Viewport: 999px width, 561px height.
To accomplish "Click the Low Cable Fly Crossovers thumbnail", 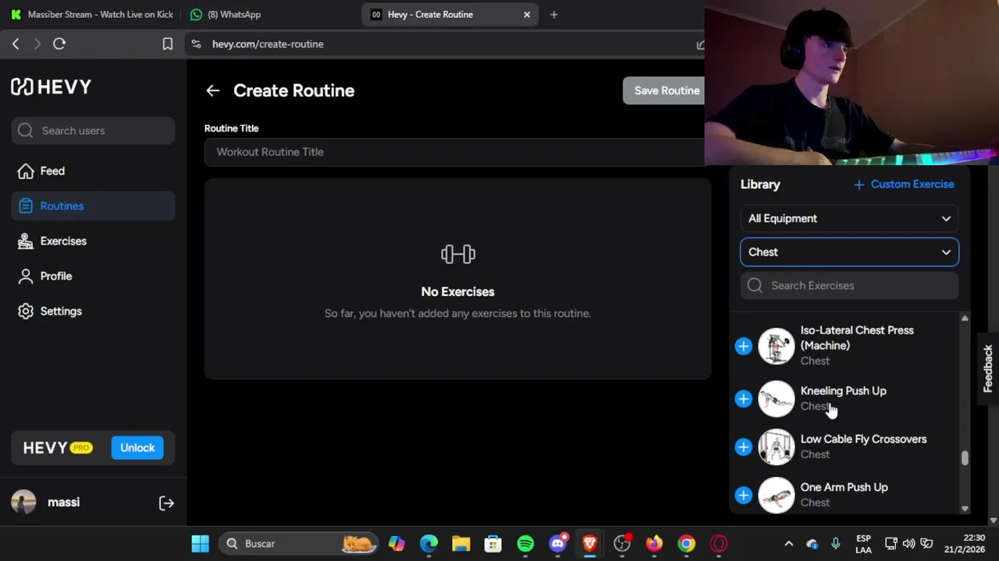I will click(x=777, y=447).
